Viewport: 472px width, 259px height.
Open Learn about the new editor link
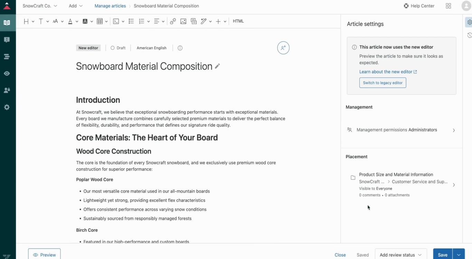388,72
